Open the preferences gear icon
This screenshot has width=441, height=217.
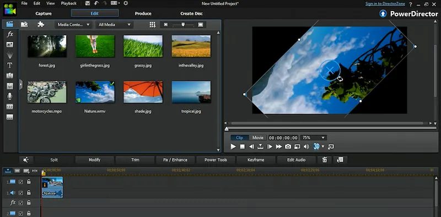[x=126, y=3]
